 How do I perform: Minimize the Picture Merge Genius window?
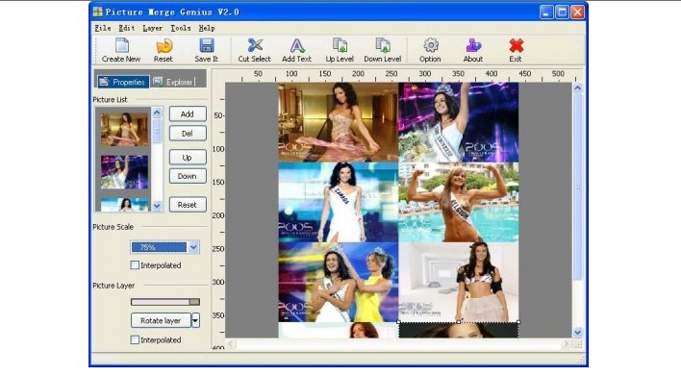546,13
